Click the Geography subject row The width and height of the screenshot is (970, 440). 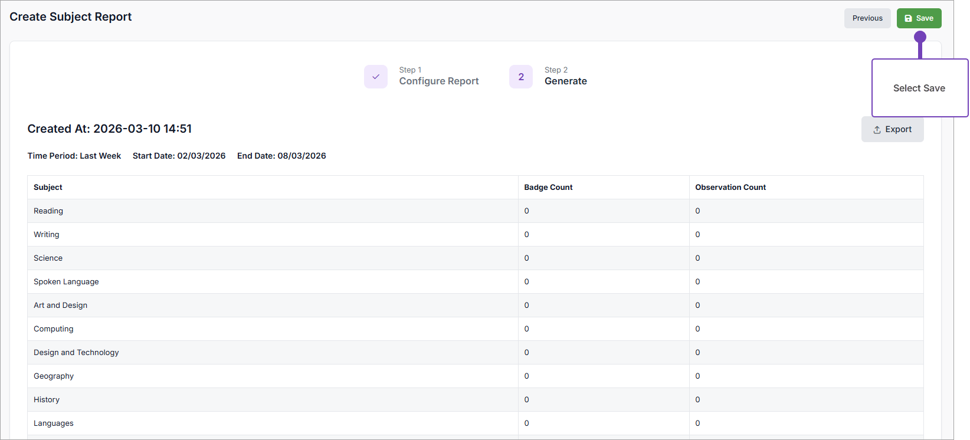pyautogui.click(x=54, y=376)
